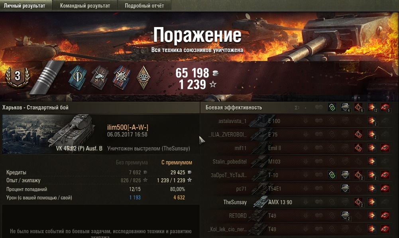
Task: Switch to the Командный результат tab
Action: coord(85,5)
